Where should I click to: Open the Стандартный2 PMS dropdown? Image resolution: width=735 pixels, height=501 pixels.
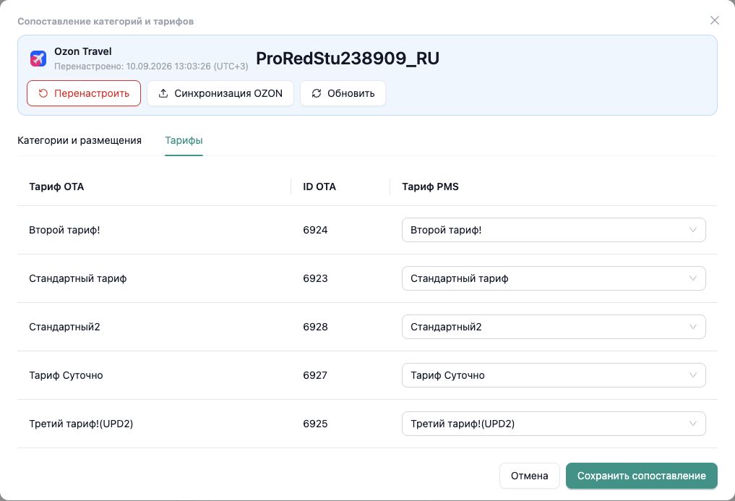554,327
